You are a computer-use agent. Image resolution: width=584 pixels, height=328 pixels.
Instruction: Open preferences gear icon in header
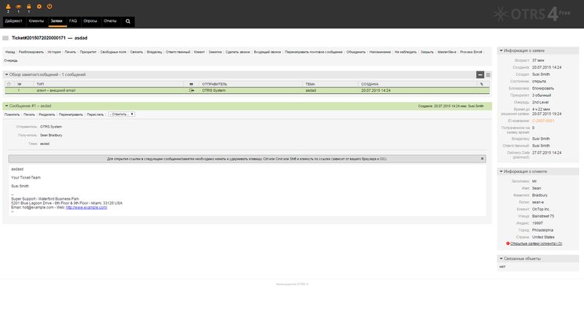(39, 7)
